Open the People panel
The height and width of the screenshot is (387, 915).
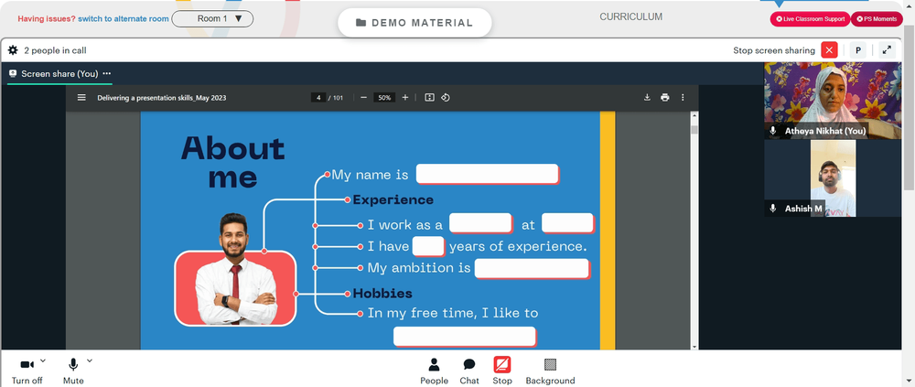(x=434, y=371)
